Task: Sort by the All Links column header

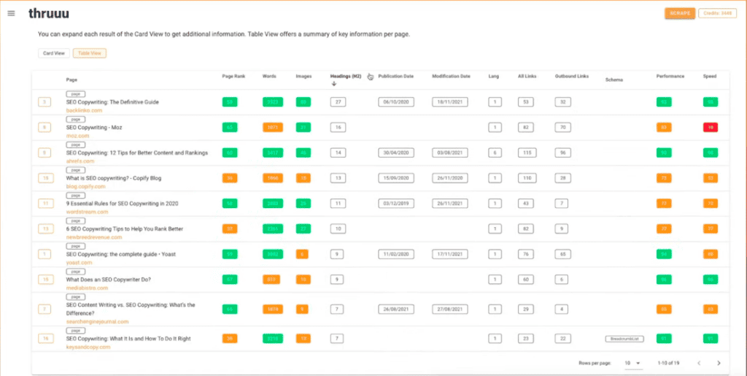Action: pos(527,76)
